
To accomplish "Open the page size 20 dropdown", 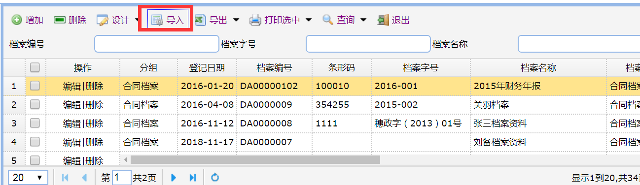I will click(28, 178).
